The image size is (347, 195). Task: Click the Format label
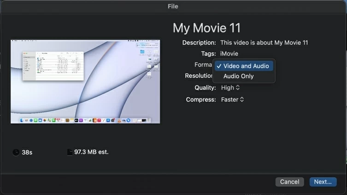click(x=203, y=65)
